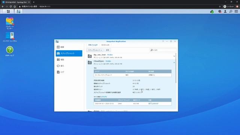
Task: Open a new browser tab
Action: (x=34, y=2)
